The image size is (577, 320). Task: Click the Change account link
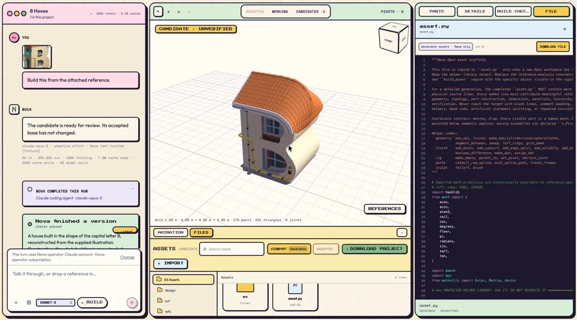(127, 257)
